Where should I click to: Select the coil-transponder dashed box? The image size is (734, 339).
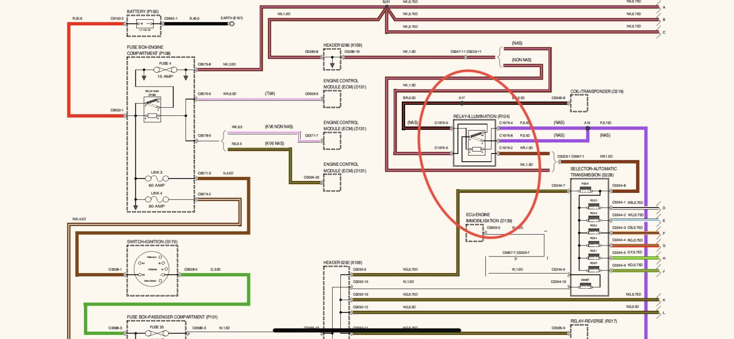(x=579, y=104)
